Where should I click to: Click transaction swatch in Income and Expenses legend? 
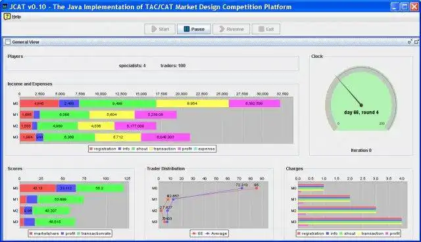(151, 149)
